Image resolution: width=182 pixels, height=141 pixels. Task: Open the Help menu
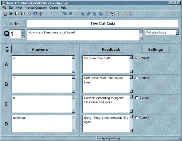64,8
